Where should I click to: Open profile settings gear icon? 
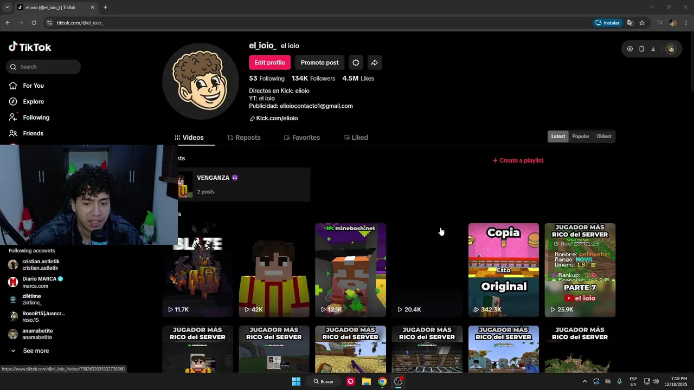(356, 62)
